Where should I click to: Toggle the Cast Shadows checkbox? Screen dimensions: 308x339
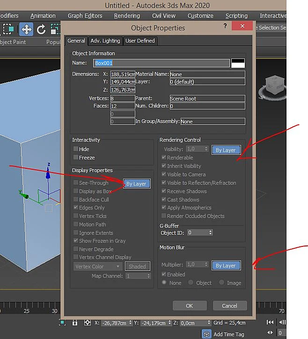click(x=164, y=199)
